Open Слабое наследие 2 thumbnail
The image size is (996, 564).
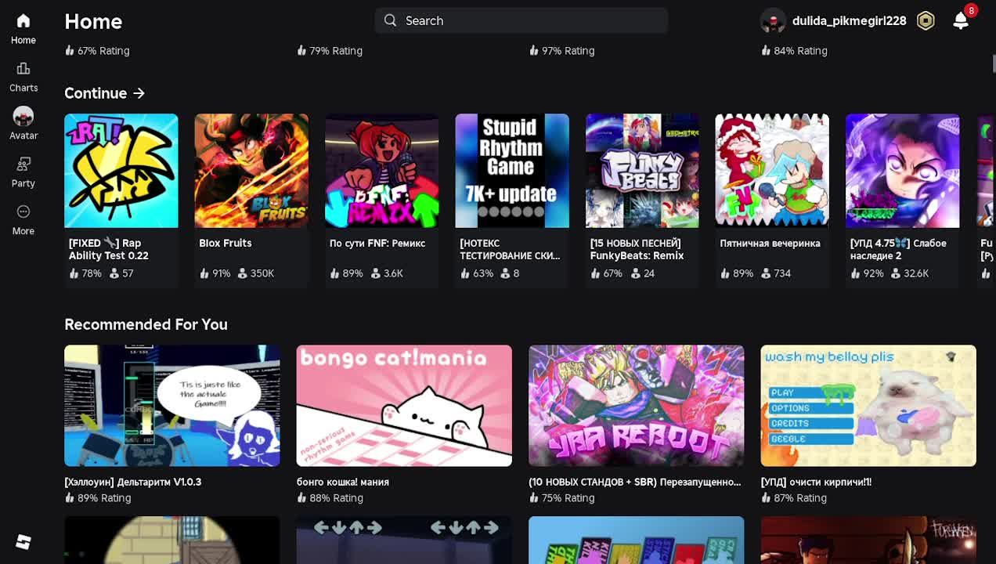[902, 171]
